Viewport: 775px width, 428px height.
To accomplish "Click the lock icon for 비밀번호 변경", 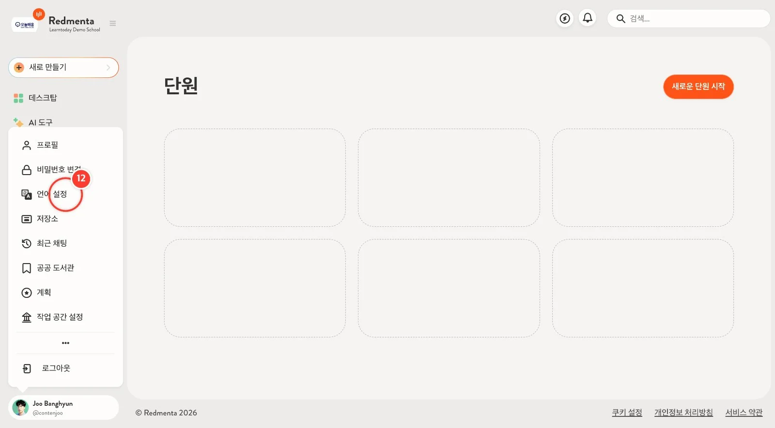I will point(27,170).
